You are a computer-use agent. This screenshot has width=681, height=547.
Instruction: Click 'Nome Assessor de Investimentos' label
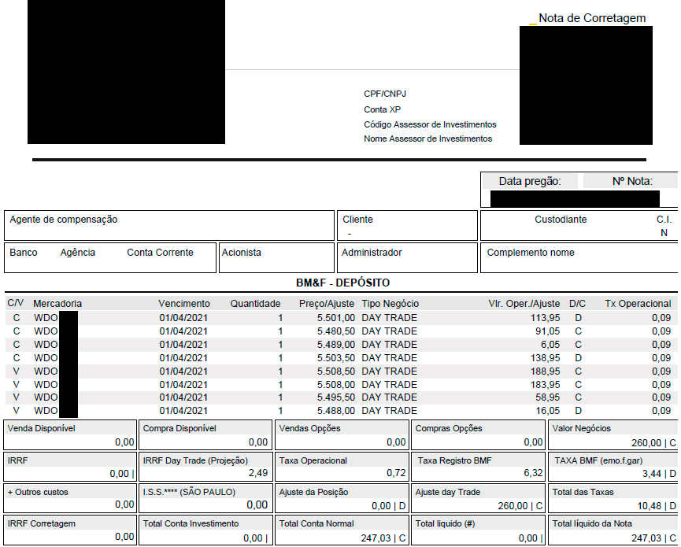click(x=427, y=139)
